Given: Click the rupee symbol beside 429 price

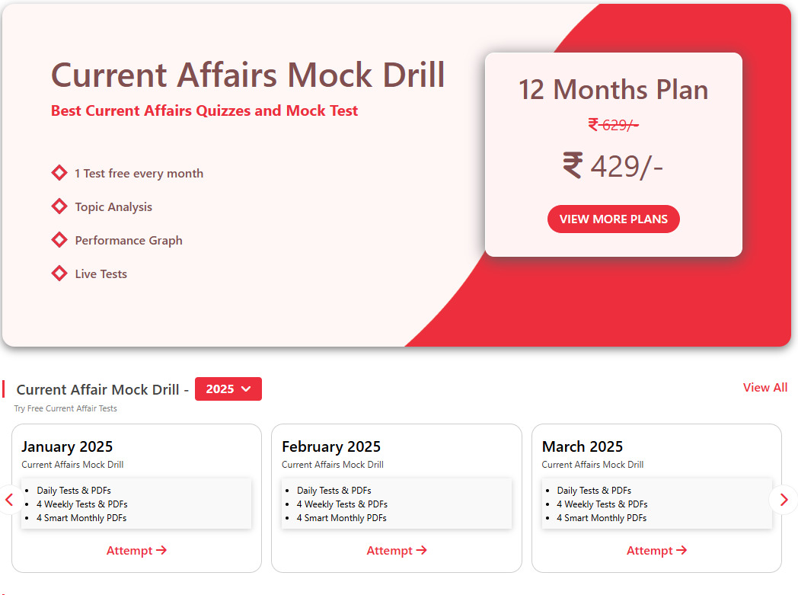Looking at the screenshot, I should tap(573, 165).
